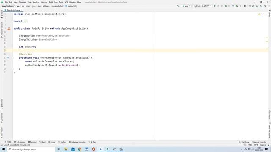Click the warnings indicator in editor corner

click(260, 14)
